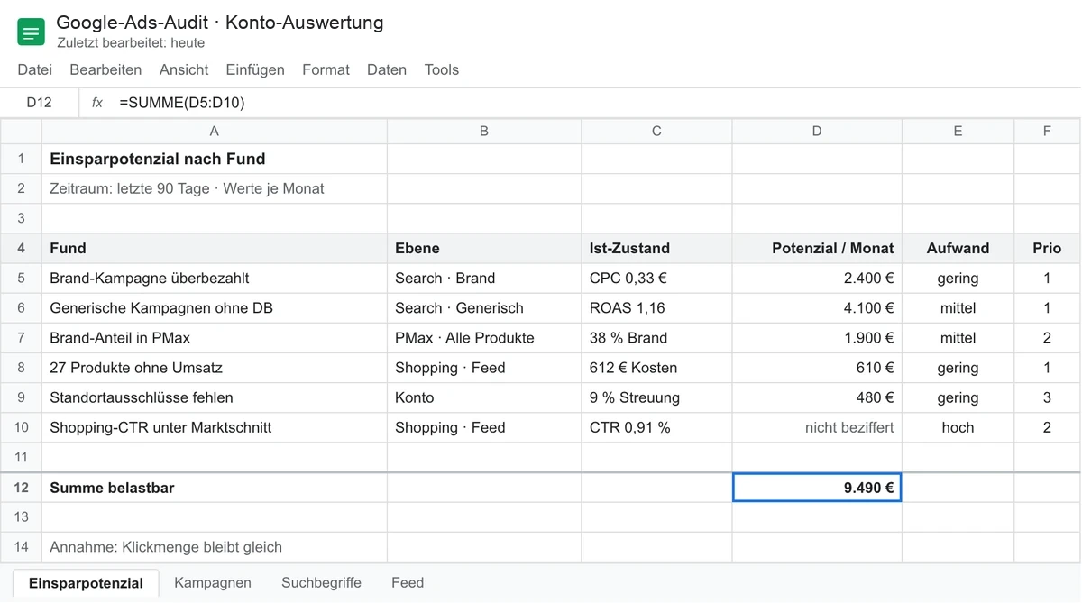Select column B header
The height and width of the screenshot is (603, 1082).
click(x=484, y=132)
